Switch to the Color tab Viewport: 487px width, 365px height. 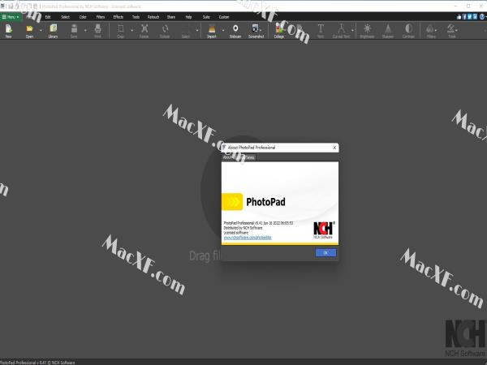coord(83,17)
